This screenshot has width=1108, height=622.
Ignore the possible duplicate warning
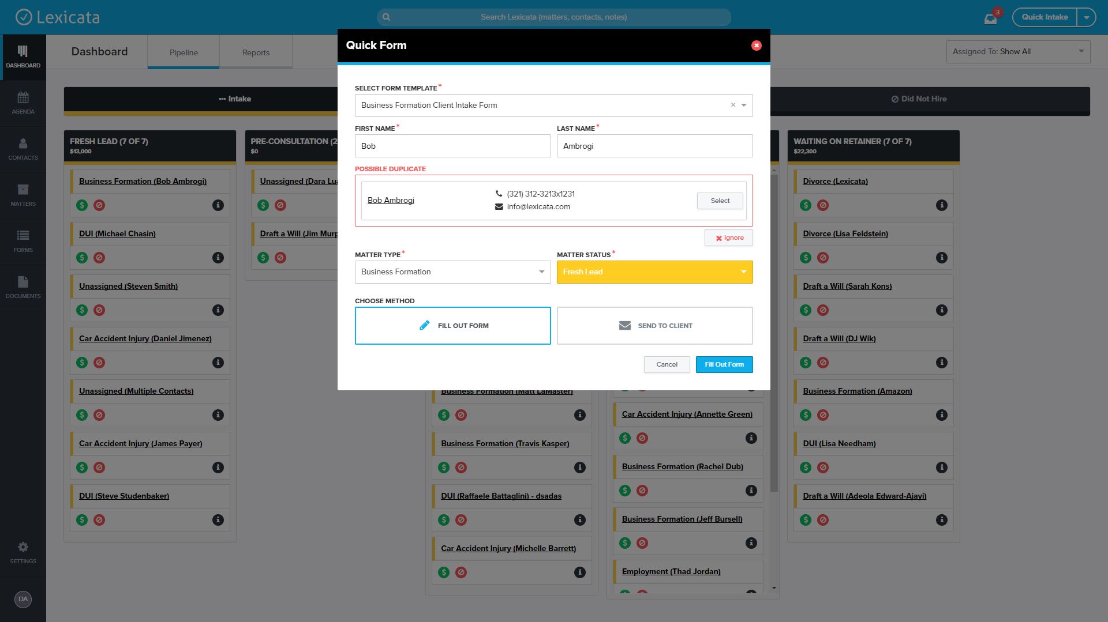[728, 238]
